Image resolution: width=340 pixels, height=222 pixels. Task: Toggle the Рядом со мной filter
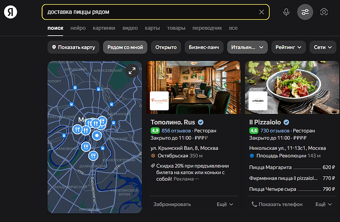coord(125,47)
